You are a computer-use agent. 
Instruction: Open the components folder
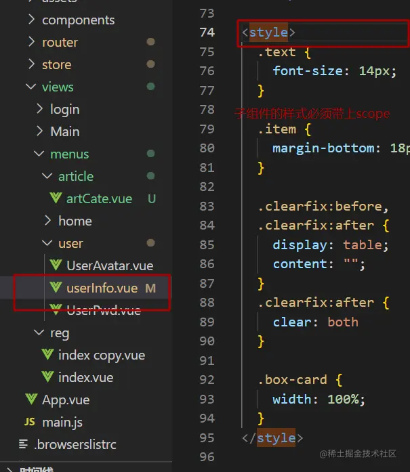[79, 20]
